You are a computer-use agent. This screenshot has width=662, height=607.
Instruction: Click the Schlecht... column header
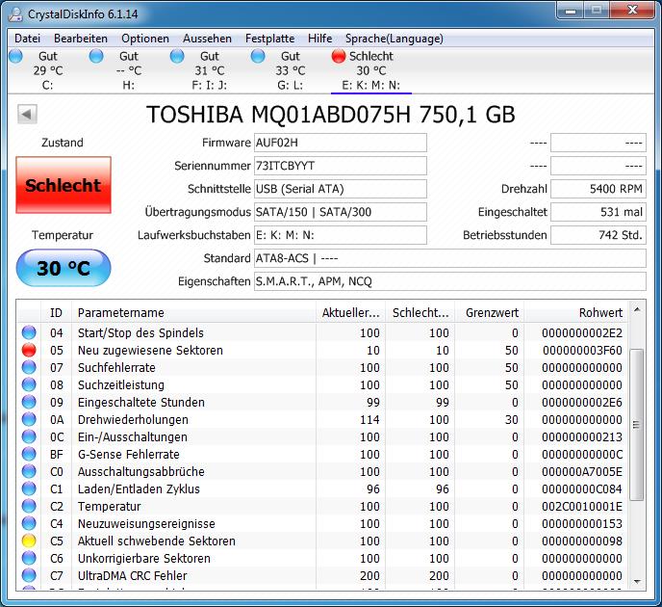coord(420,313)
